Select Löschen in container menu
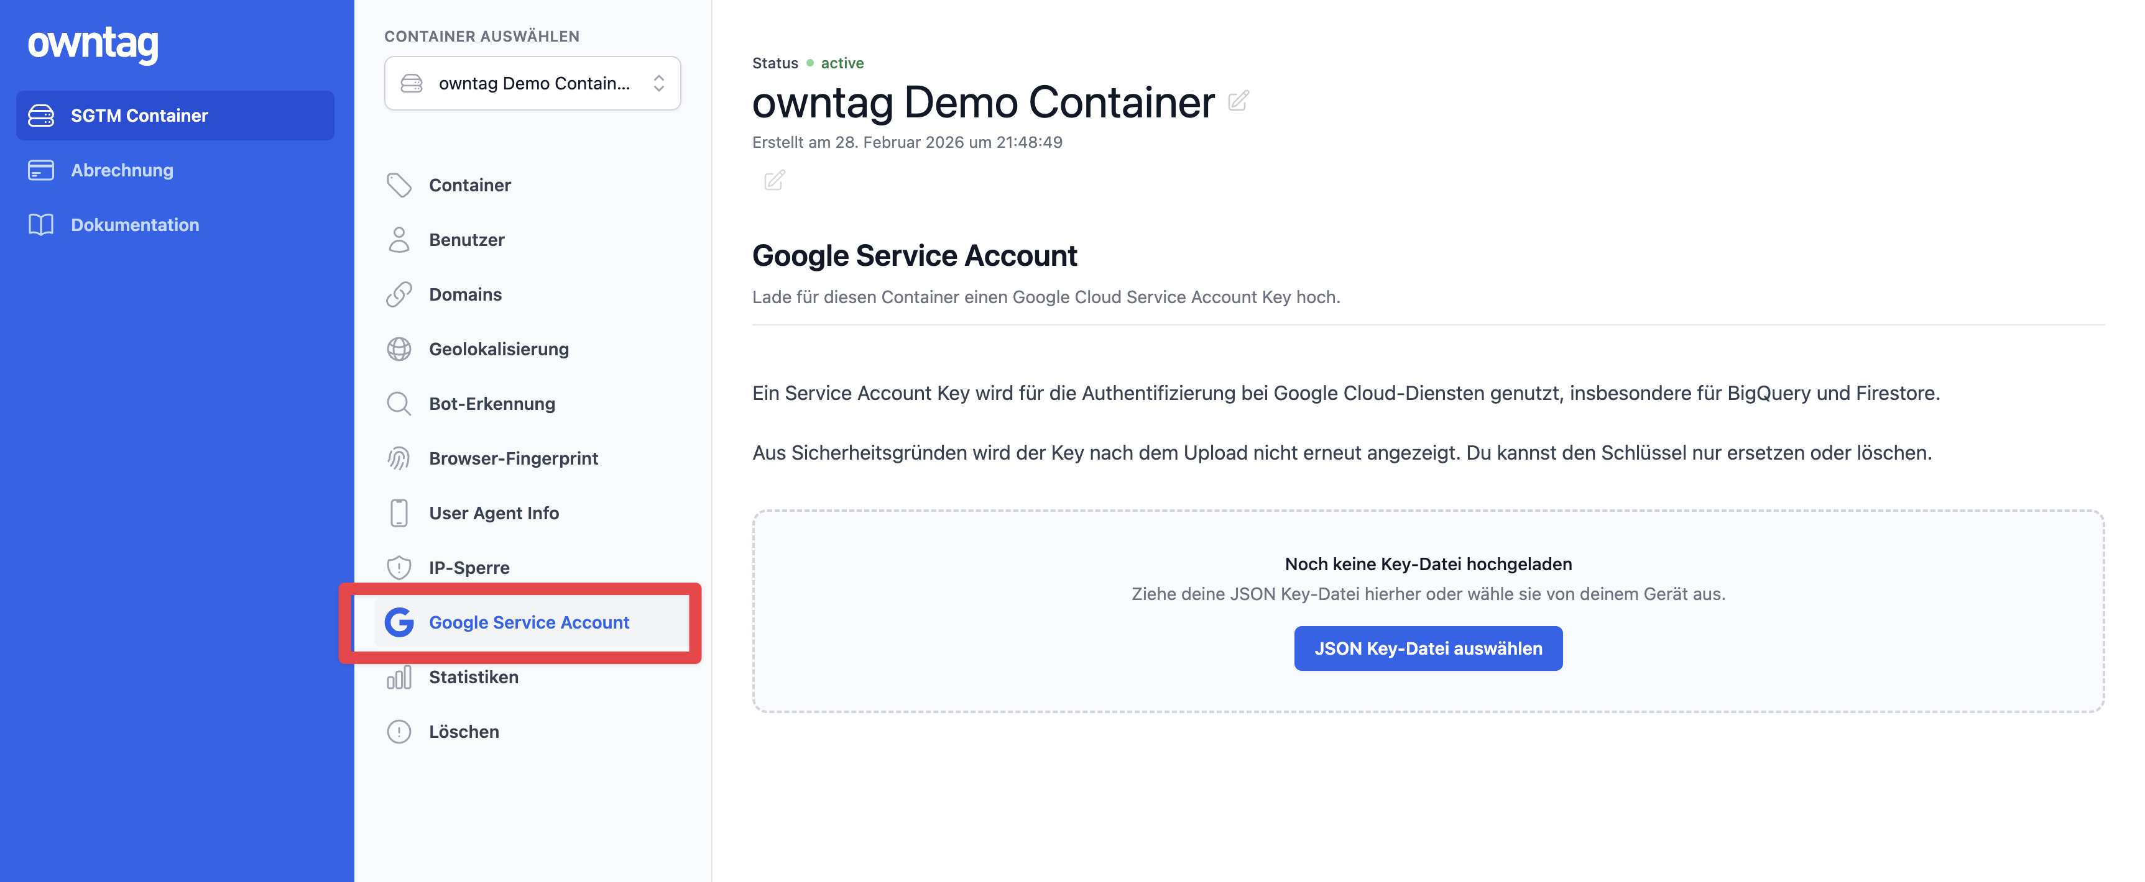Image resolution: width=2145 pixels, height=882 pixels. [x=463, y=732]
